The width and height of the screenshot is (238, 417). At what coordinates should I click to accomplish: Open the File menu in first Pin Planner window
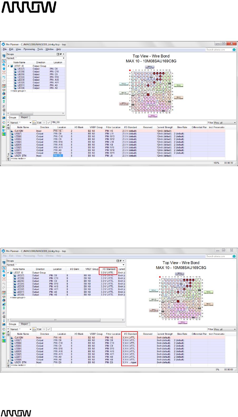[x=5, y=49]
